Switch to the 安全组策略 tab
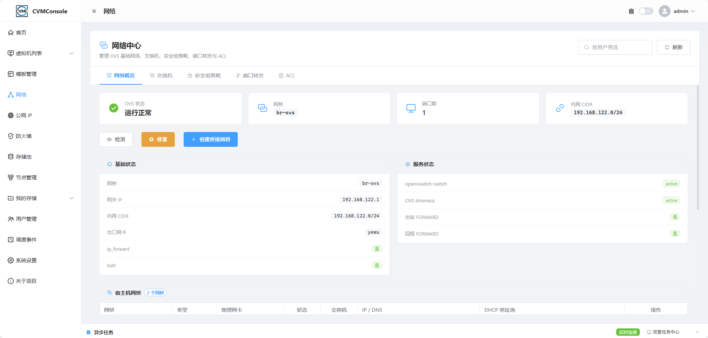The image size is (708, 338). [204, 75]
